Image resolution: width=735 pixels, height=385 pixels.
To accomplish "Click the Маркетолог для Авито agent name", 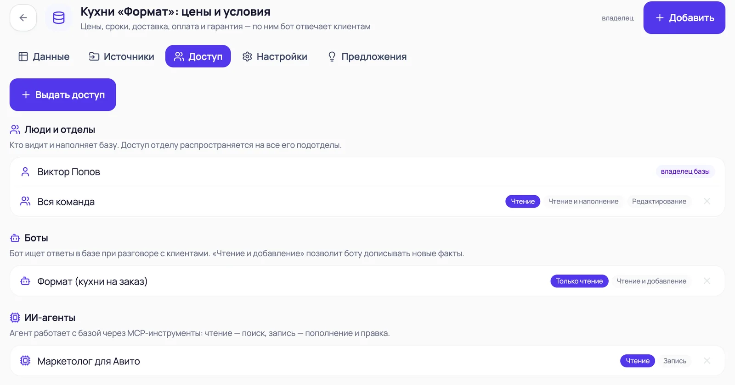I will coord(89,361).
